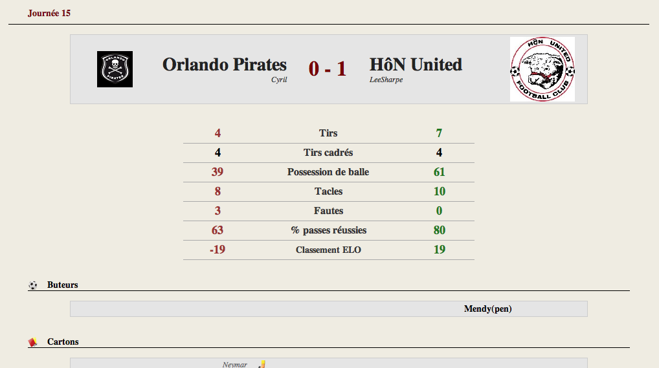Click the Buteurs section header
This screenshot has height=368, width=659.
[63, 285]
